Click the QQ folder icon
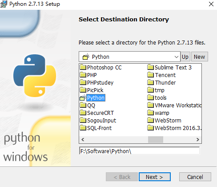This screenshot has height=187, width=217. (83, 105)
